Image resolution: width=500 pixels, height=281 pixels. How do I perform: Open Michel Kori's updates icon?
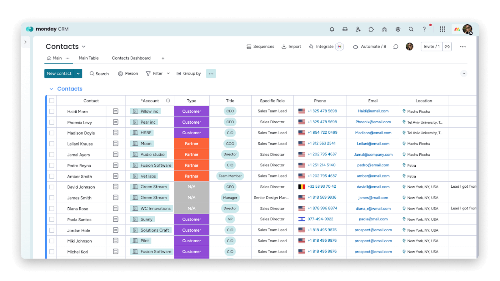coord(116,251)
